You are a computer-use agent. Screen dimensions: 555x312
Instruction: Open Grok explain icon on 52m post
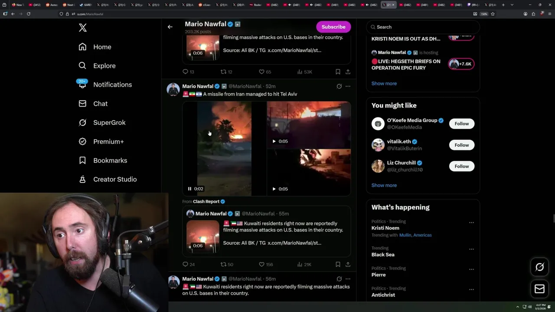click(339, 86)
